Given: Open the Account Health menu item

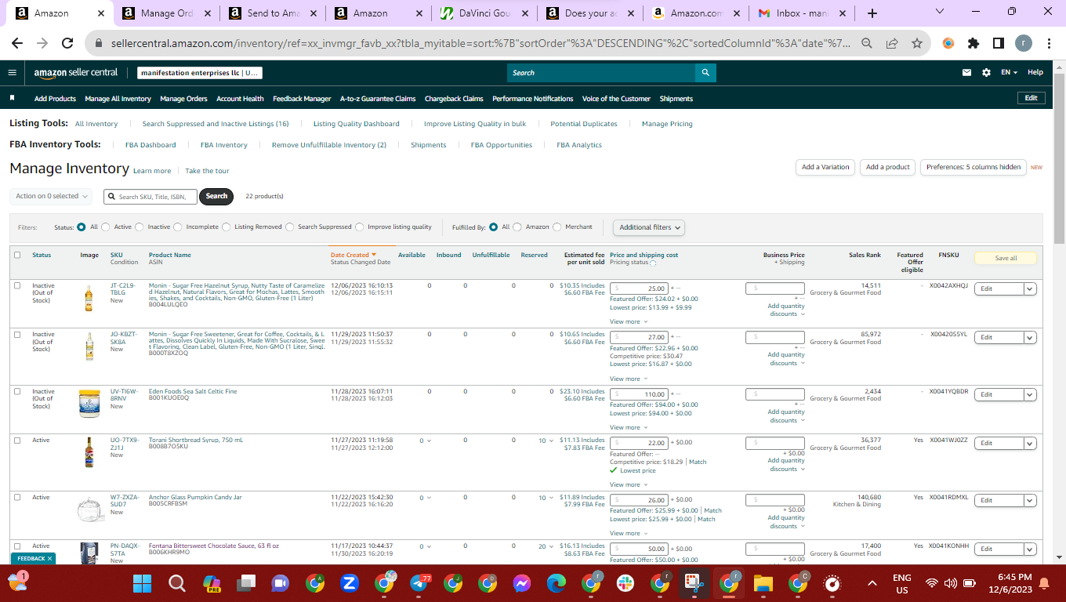Looking at the screenshot, I should (240, 99).
